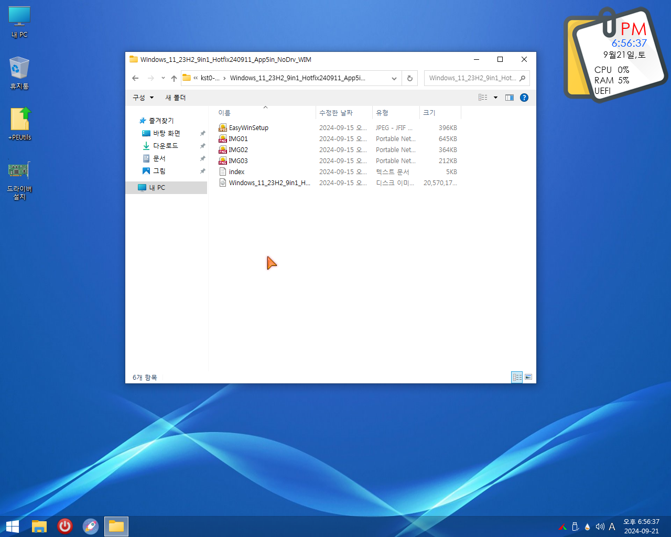The width and height of the screenshot is (671, 537).
Task: Open the 구성 organize menu
Action: click(x=143, y=98)
